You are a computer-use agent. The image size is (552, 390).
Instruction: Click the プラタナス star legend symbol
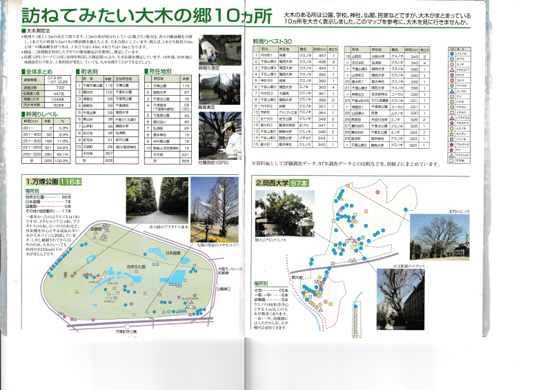452,123
